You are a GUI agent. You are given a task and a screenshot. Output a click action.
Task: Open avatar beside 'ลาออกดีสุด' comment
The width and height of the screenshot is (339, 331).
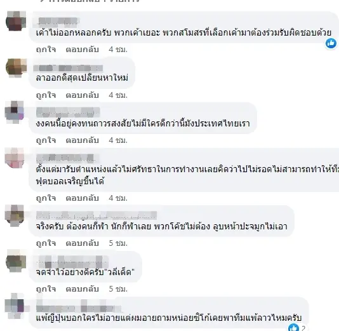[16, 67]
